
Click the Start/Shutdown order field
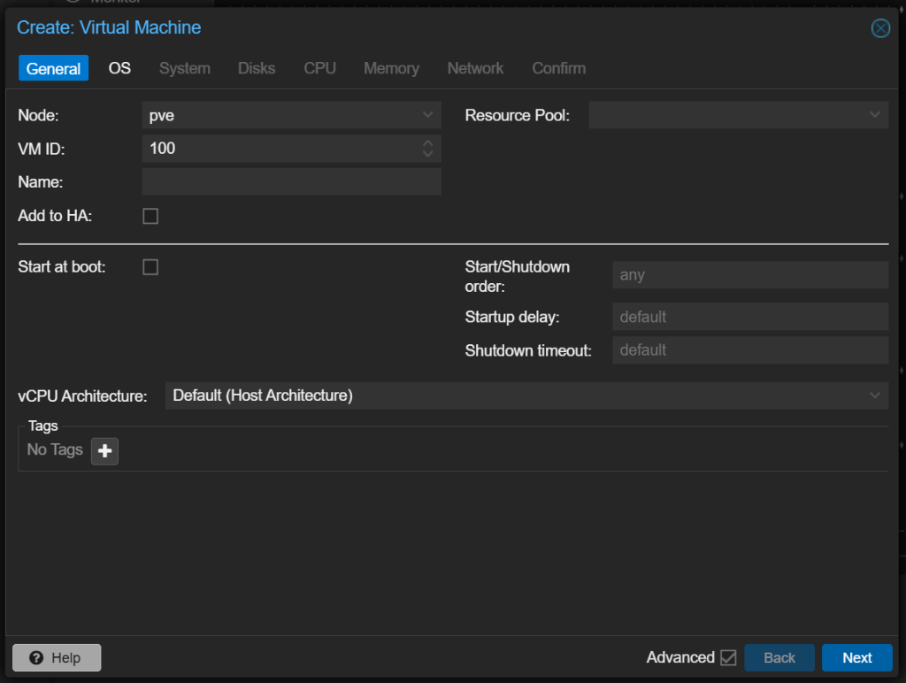click(x=750, y=275)
